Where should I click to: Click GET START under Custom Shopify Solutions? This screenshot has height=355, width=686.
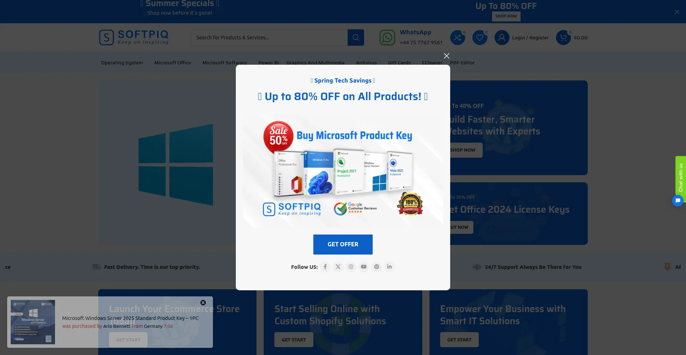294,340
